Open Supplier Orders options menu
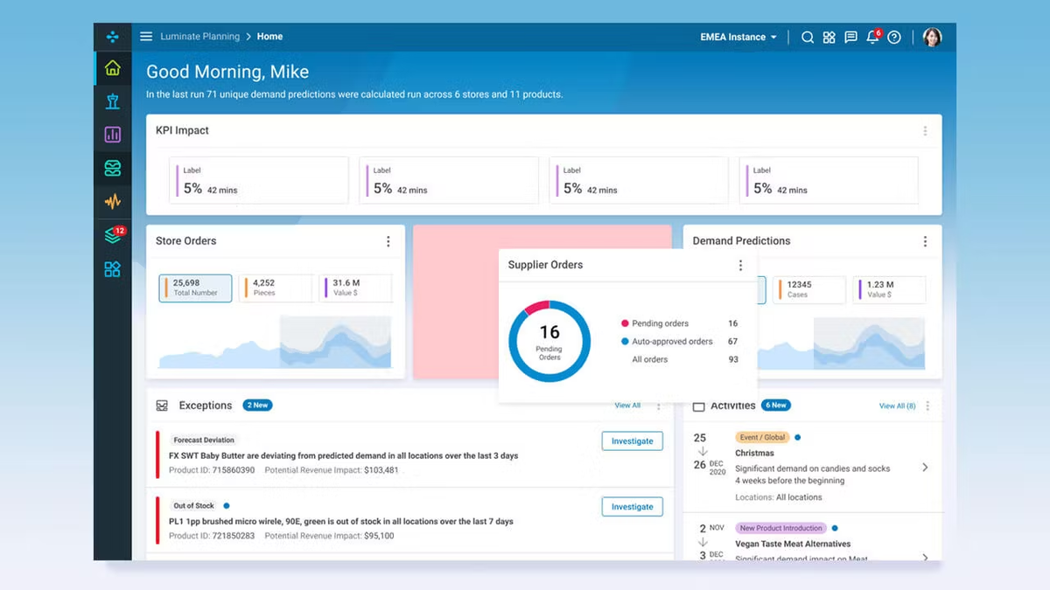 pos(740,266)
